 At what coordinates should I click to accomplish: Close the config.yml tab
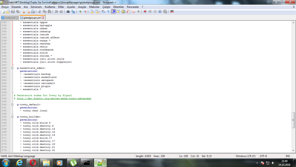(x=17, y=18)
